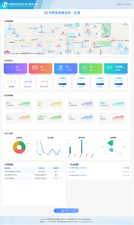The image size is (134, 225).
Task: Open the green stat card showing 5
Action: 91,68
